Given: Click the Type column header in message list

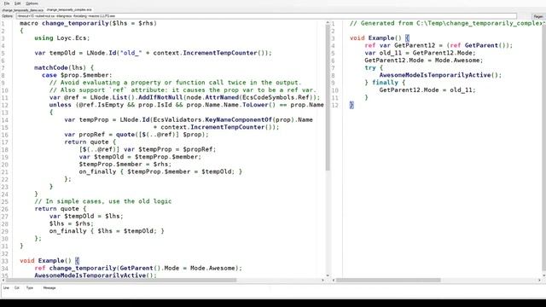Looking at the screenshot, I should [x=30, y=288].
